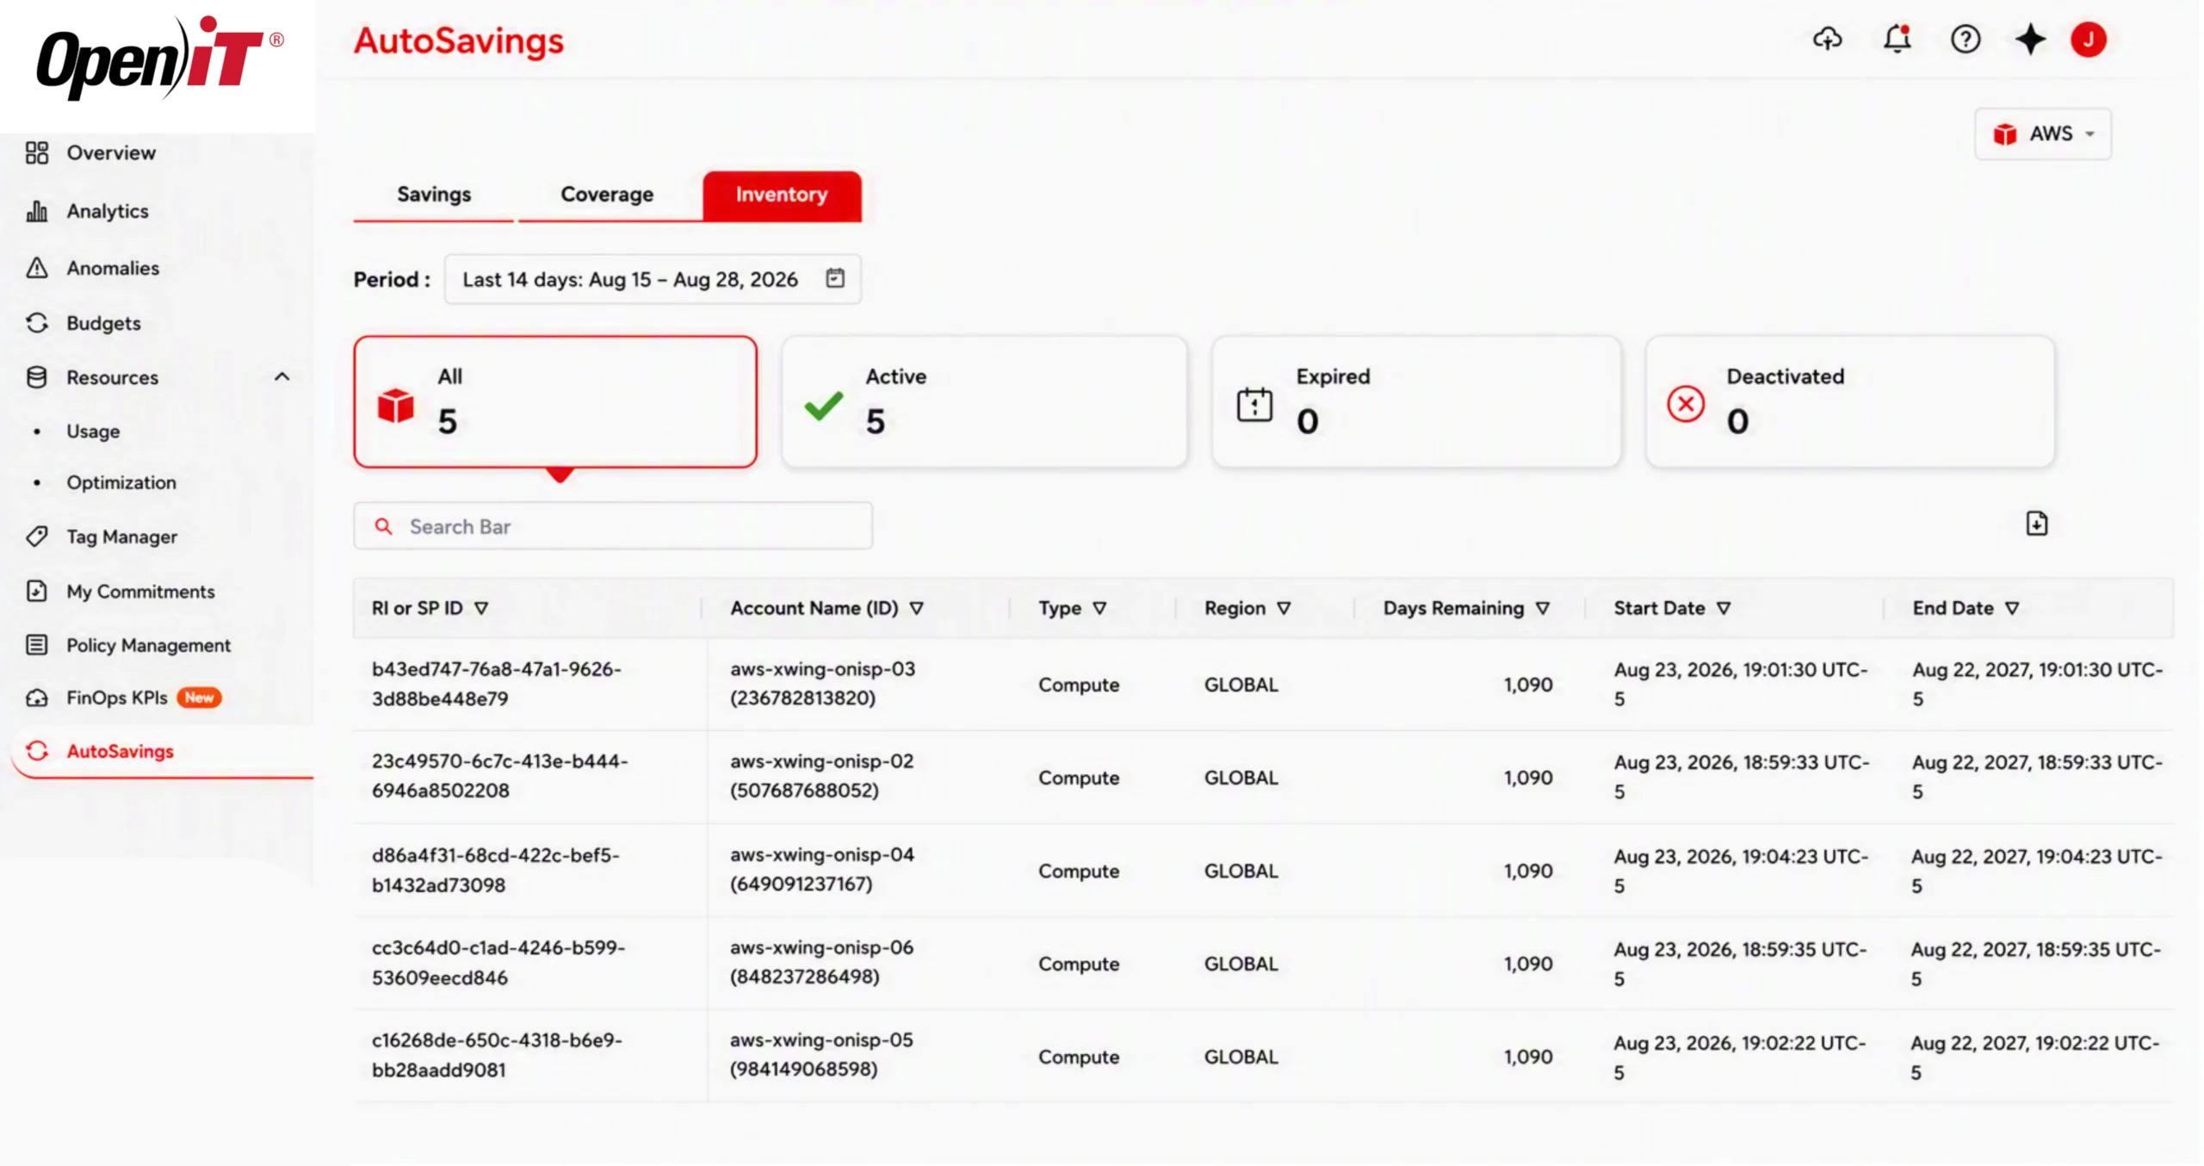The height and width of the screenshot is (1166, 2204).
Task: Open RI or SP ID column filter
Action: tap(481, 608)
